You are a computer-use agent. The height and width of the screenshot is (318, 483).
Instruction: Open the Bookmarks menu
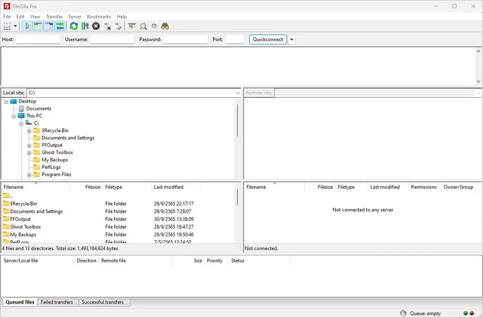coord(99,17)
